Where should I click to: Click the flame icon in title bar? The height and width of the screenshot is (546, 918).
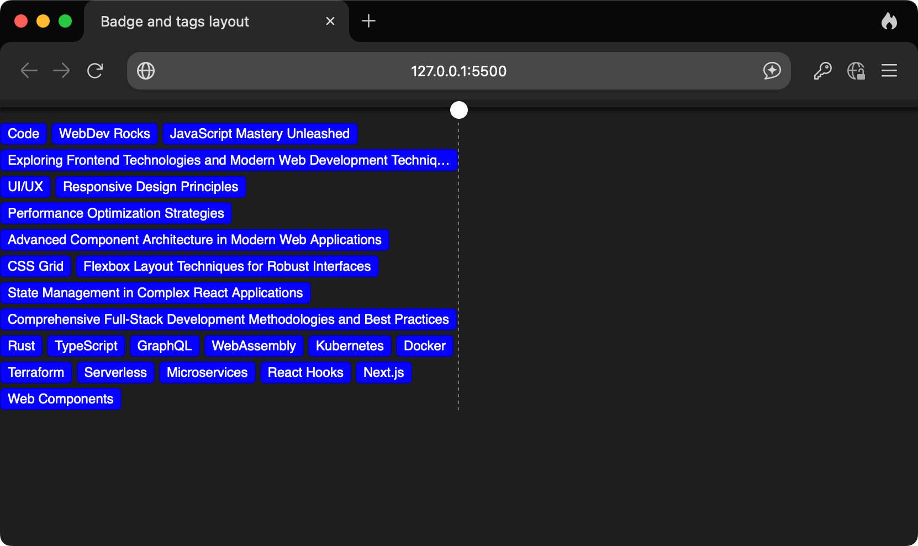pyautogui.click(x=889, y=21)
